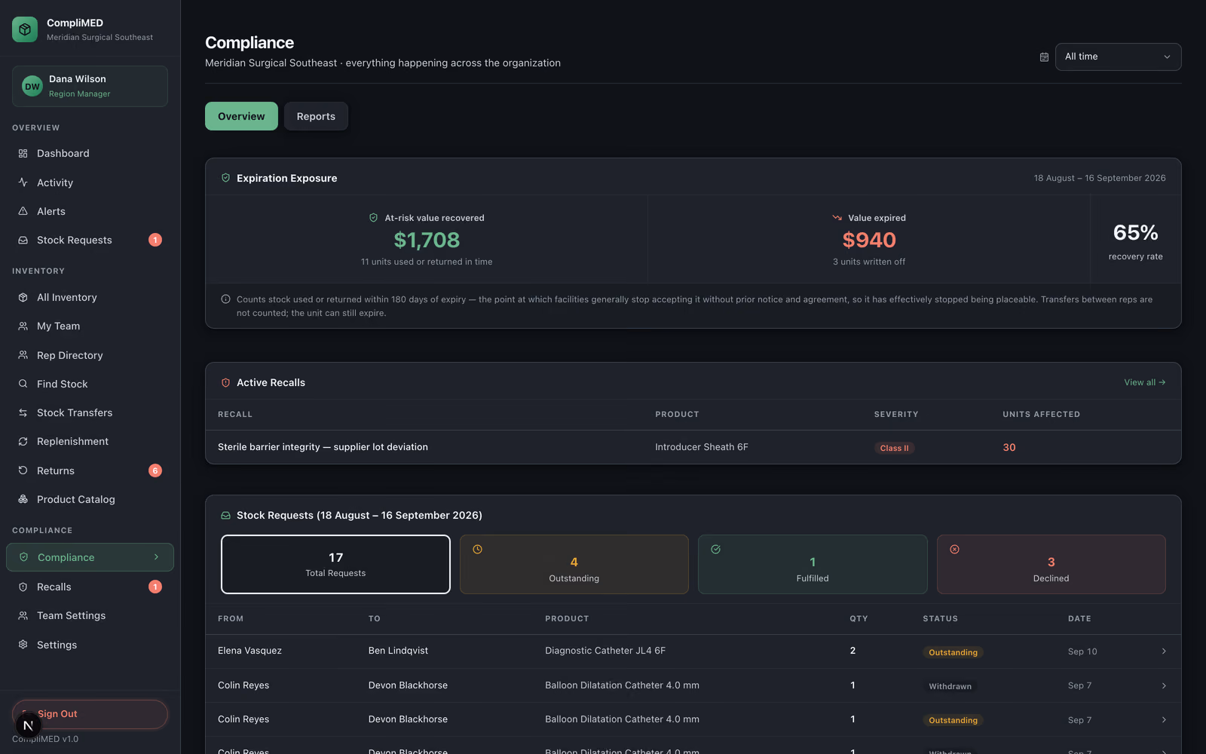Screen dimensions: 1206x754
Task: Click the Product Catalog icon
Action: click(23, 499)
